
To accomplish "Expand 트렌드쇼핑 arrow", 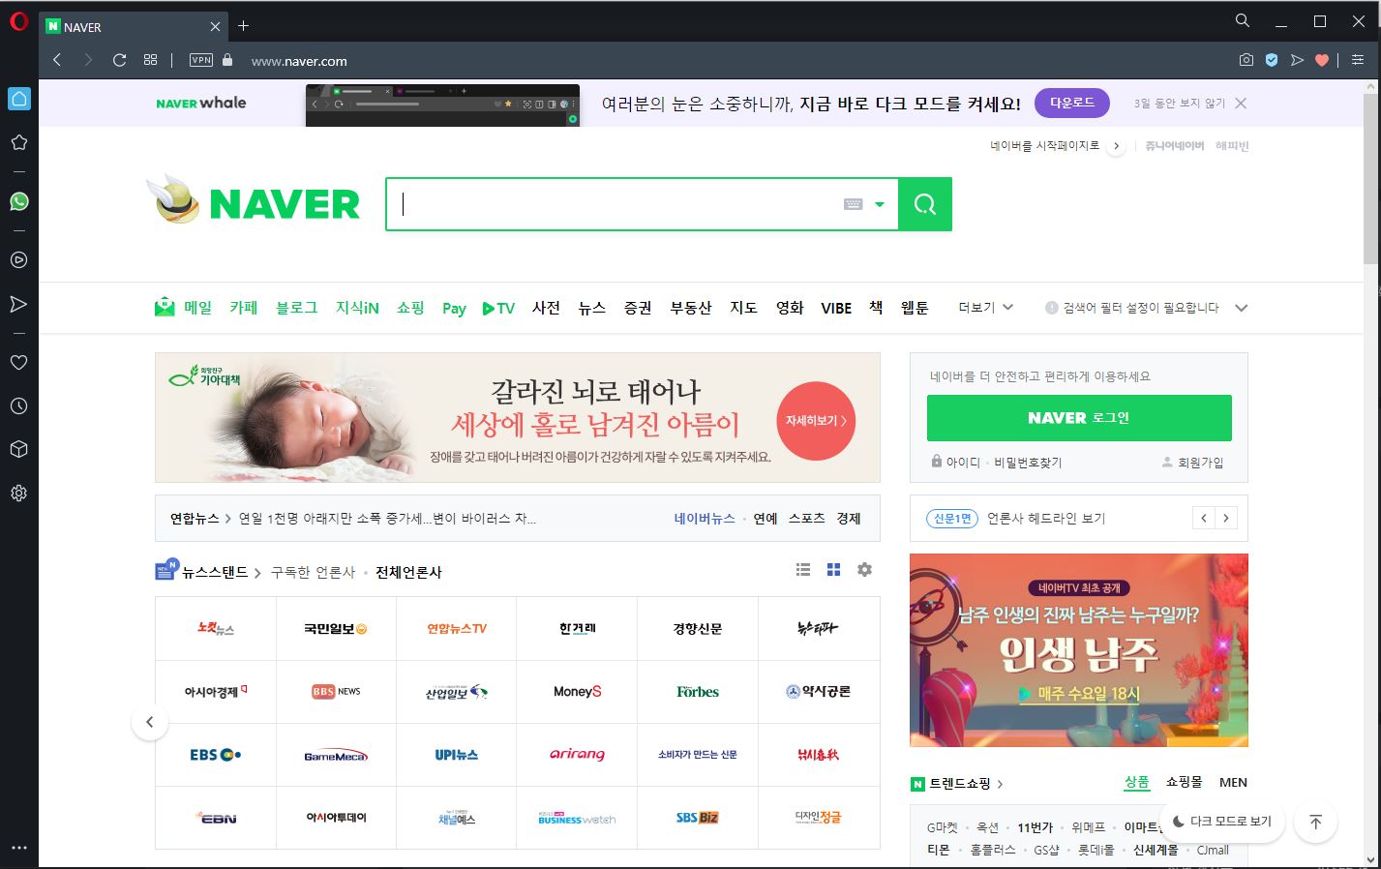I will click(x=1000, y=784).
